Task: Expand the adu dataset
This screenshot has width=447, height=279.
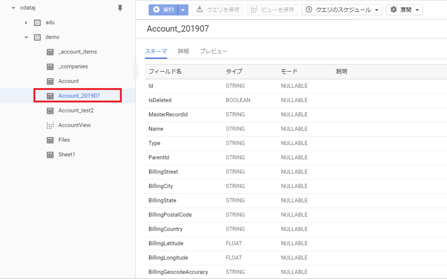Action: [26, 23]
